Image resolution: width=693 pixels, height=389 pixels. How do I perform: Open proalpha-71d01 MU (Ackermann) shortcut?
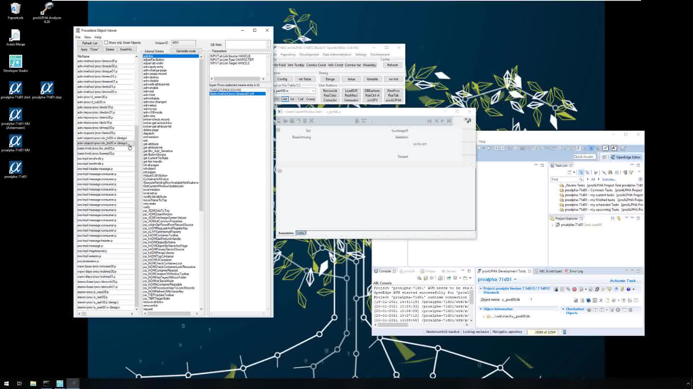pyautogui.click(x=16, y=119)
